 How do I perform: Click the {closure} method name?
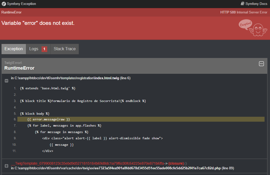176,164
